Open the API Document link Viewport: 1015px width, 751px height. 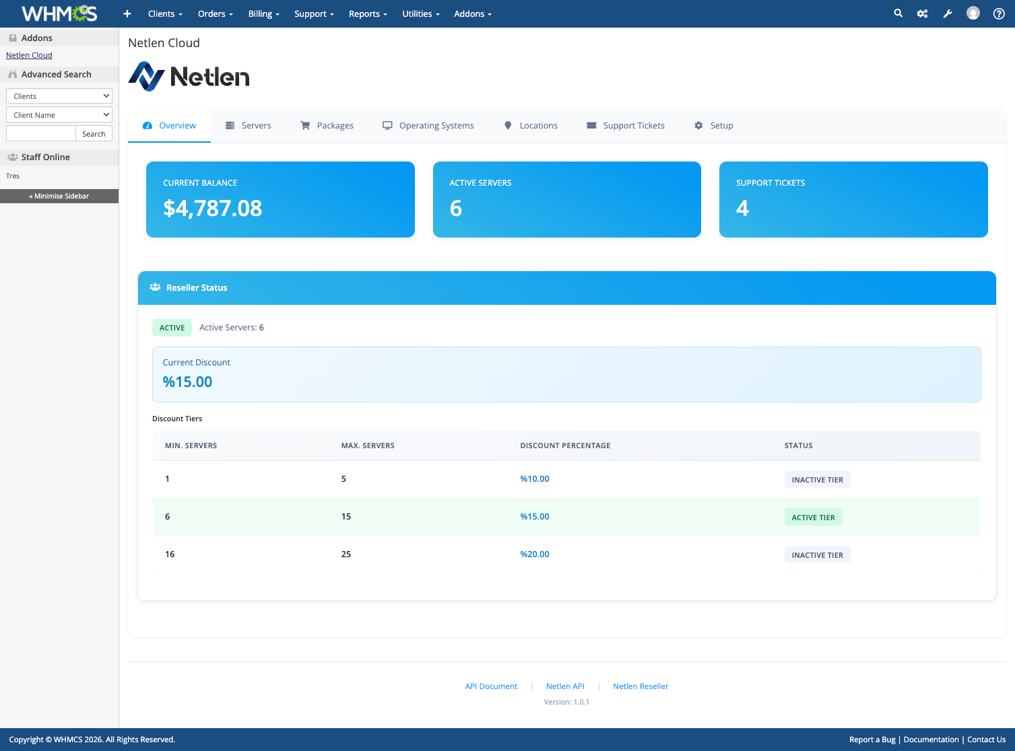pos(491,686)
